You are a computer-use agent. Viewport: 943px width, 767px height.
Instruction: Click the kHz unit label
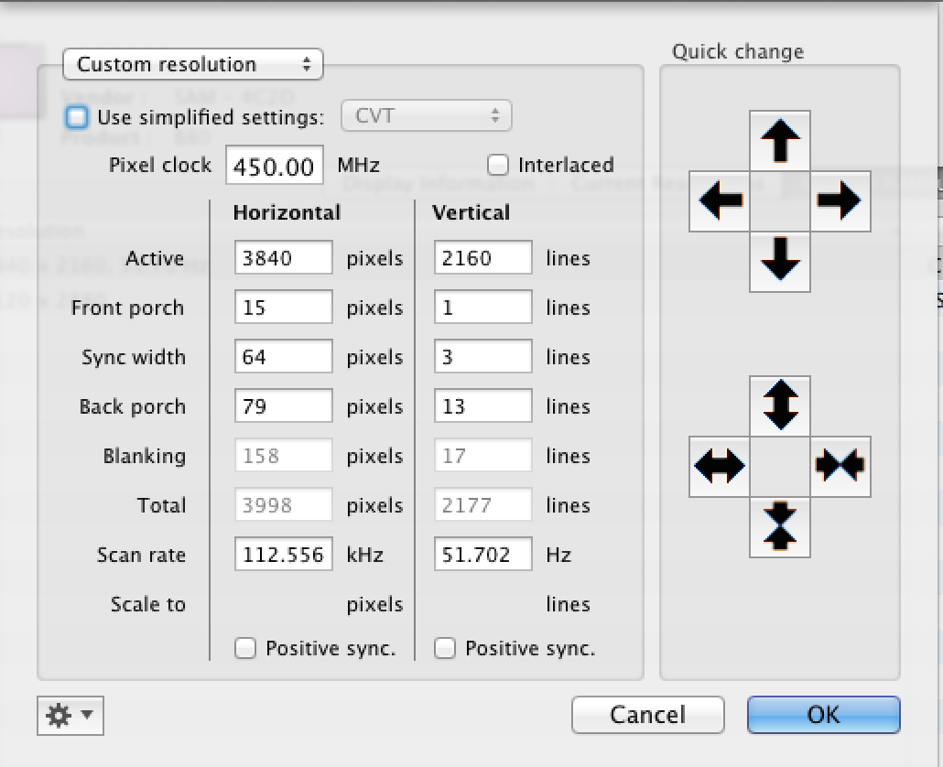tap(365, 555)
